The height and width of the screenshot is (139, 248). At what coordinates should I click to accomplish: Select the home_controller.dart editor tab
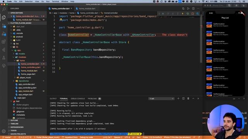60,8
